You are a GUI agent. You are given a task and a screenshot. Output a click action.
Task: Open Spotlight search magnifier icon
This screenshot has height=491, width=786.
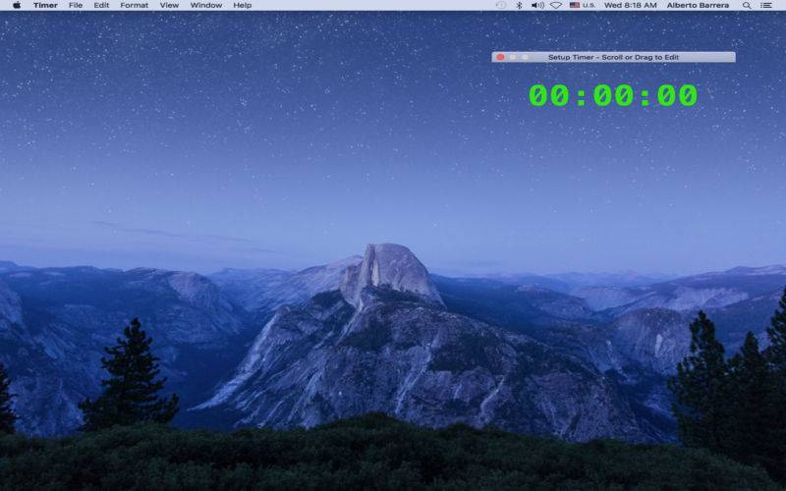pyautogui.click(x=747, y=5)
